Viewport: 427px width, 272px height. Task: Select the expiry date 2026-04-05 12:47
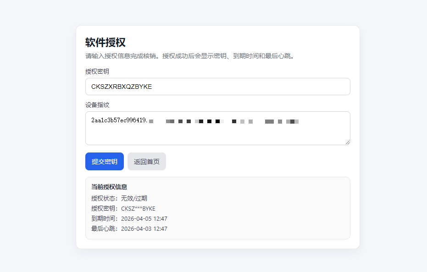pyautogui.click(x=144, y=218)
